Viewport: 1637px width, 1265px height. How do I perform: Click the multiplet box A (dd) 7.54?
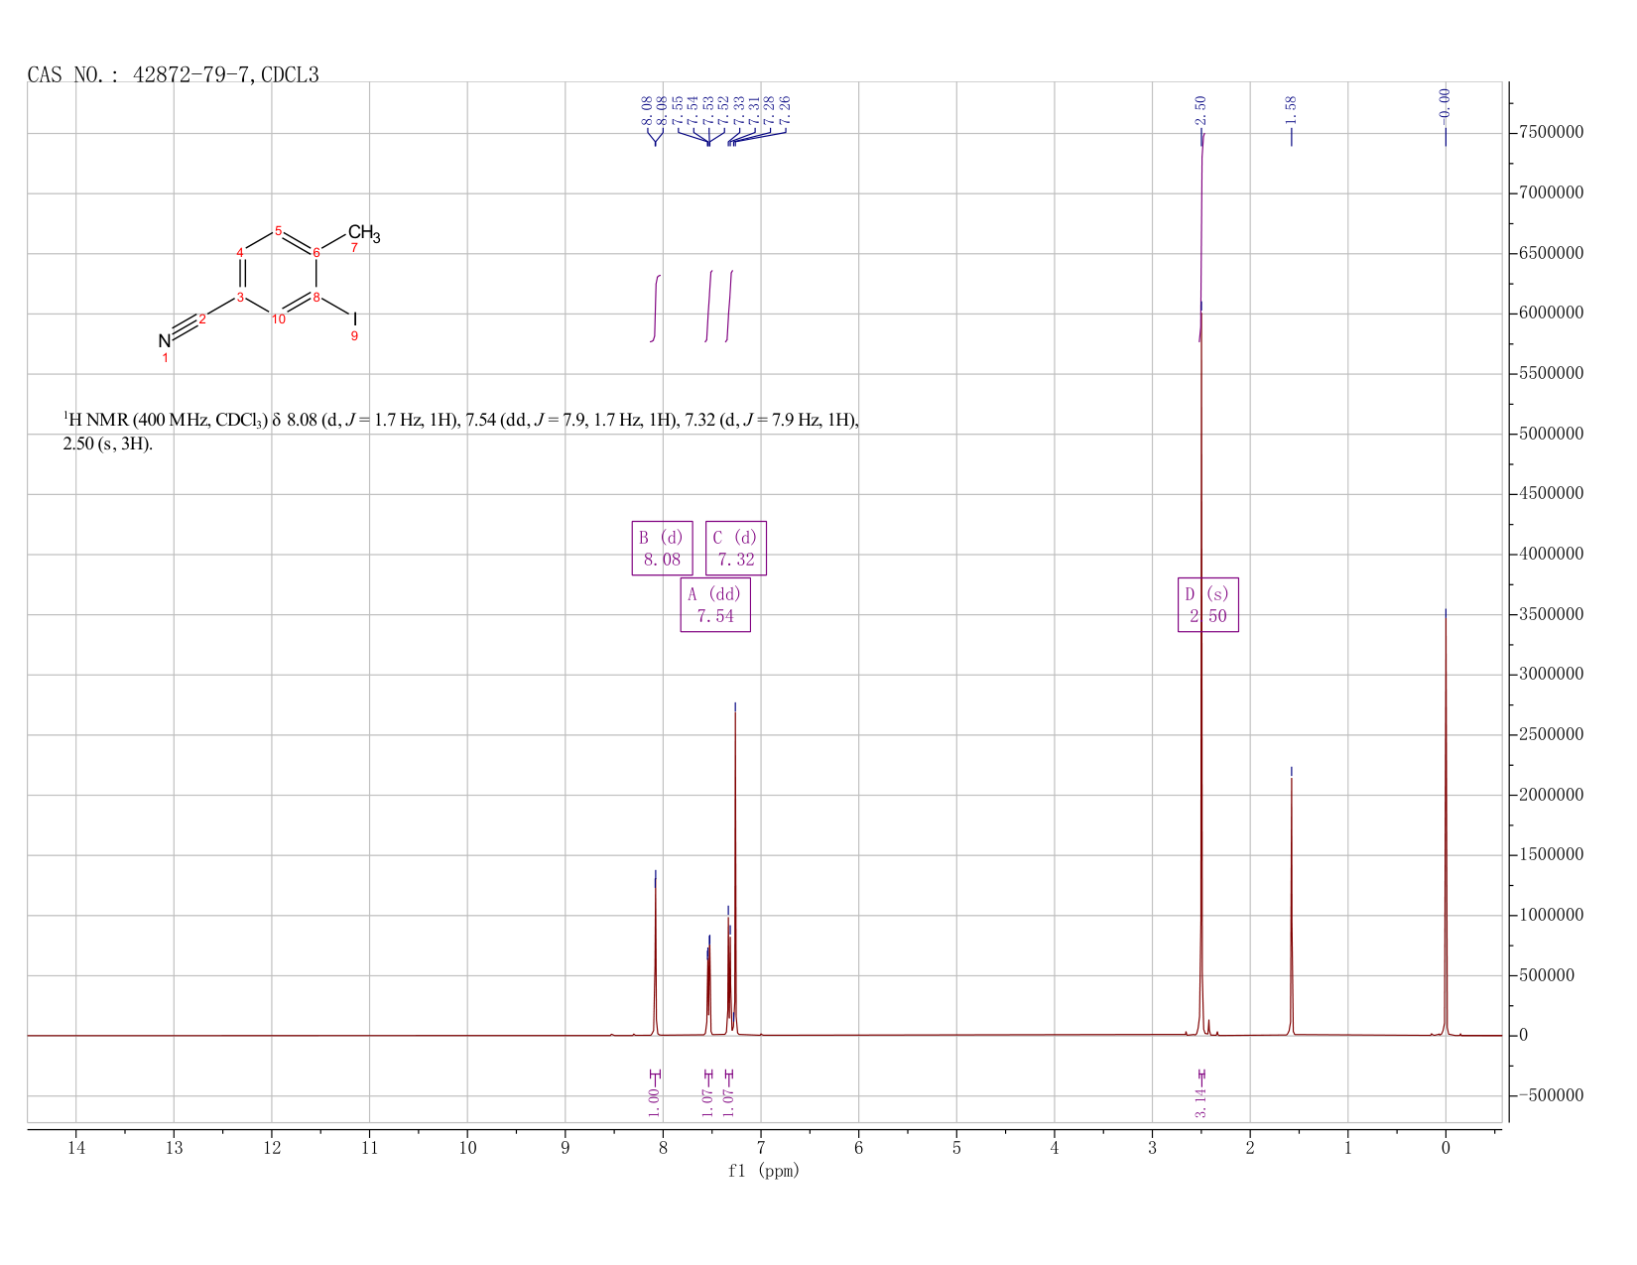point(715,604)
